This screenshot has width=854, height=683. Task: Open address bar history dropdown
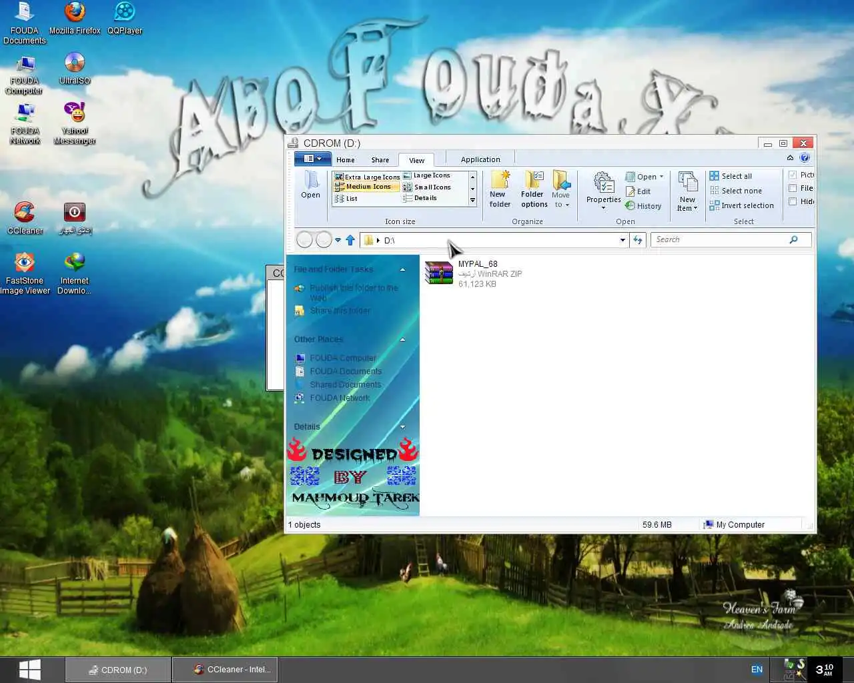(x=622, y=240)
